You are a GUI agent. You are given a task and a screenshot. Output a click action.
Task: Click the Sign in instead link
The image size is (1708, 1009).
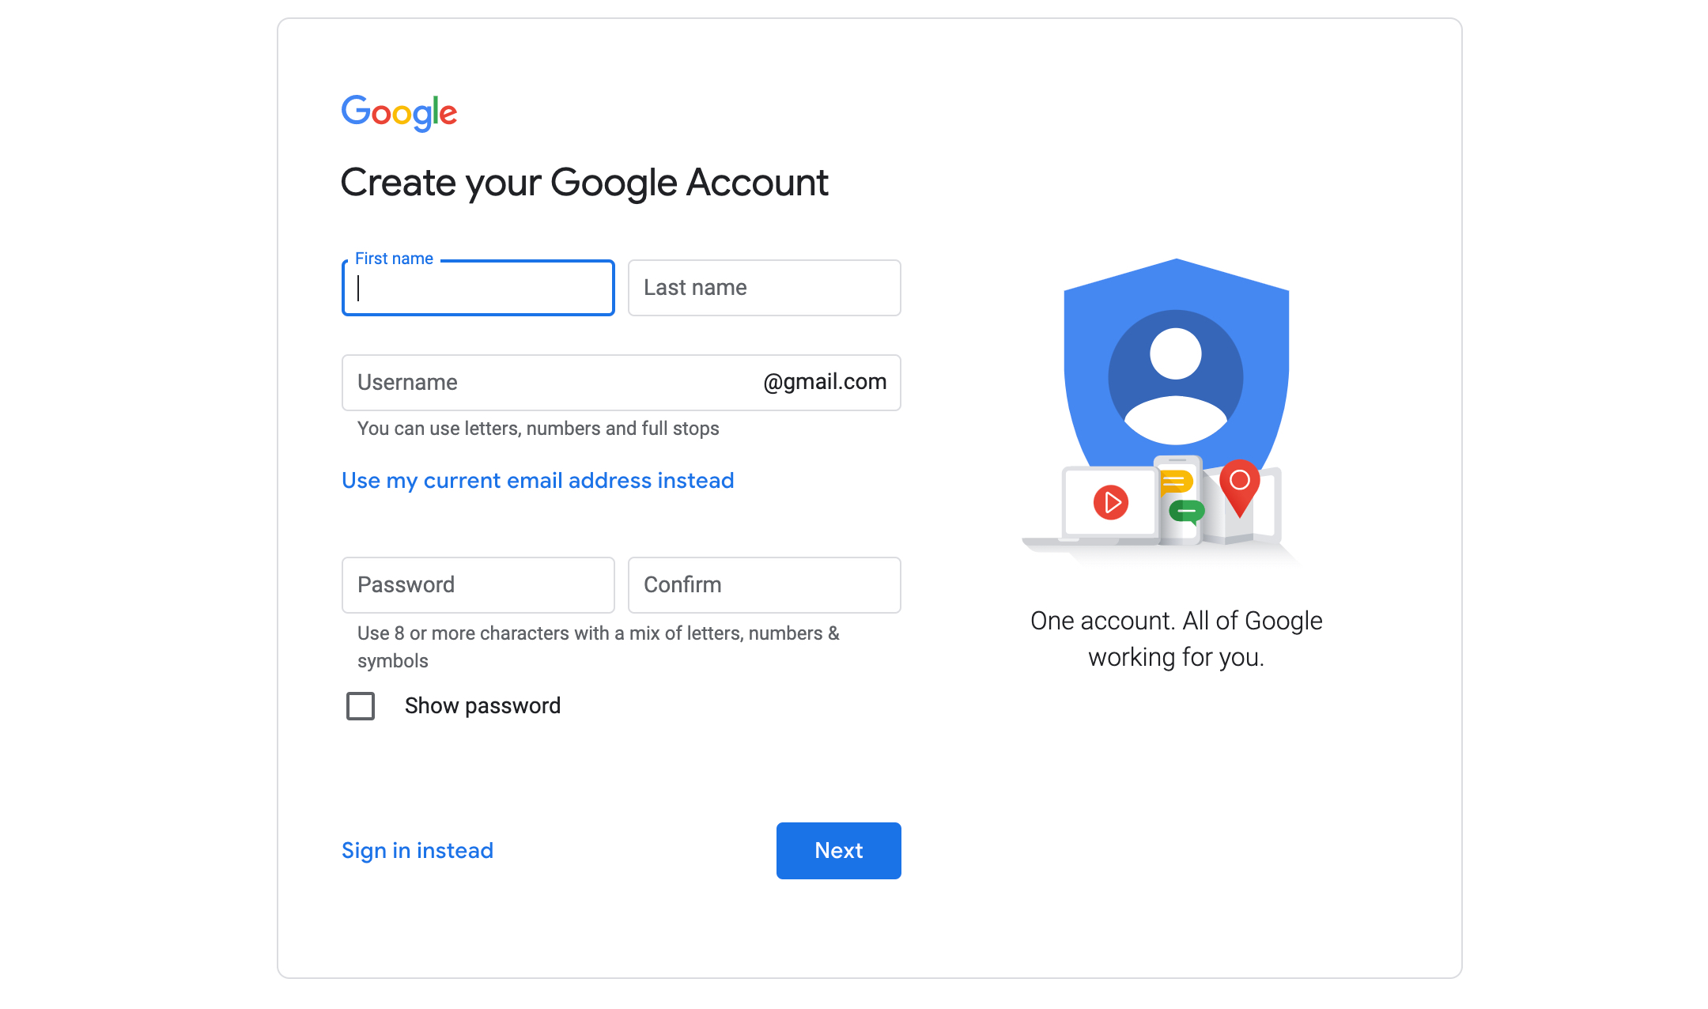tap(418, 851)
